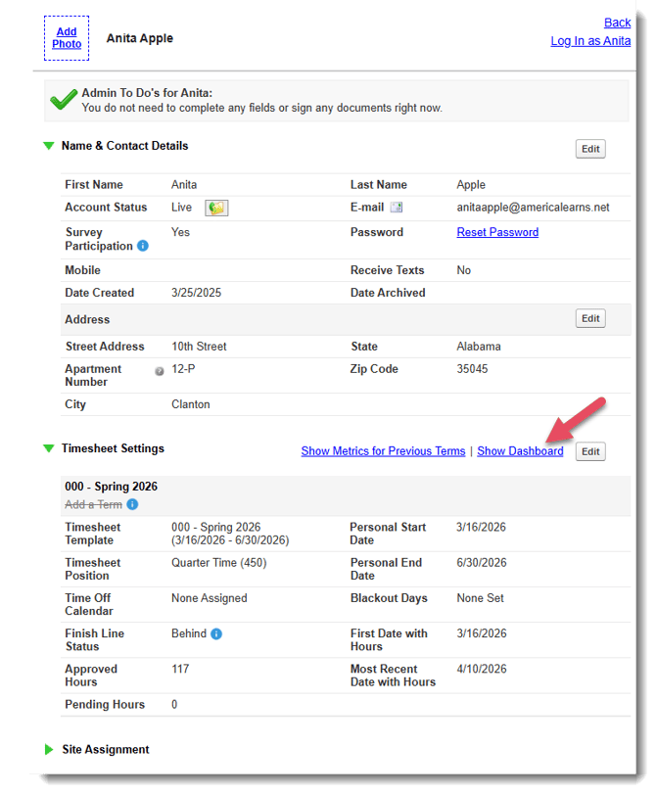Click the email icon next to E-mail label
The image size is (656, 794).
coord(396,208)
